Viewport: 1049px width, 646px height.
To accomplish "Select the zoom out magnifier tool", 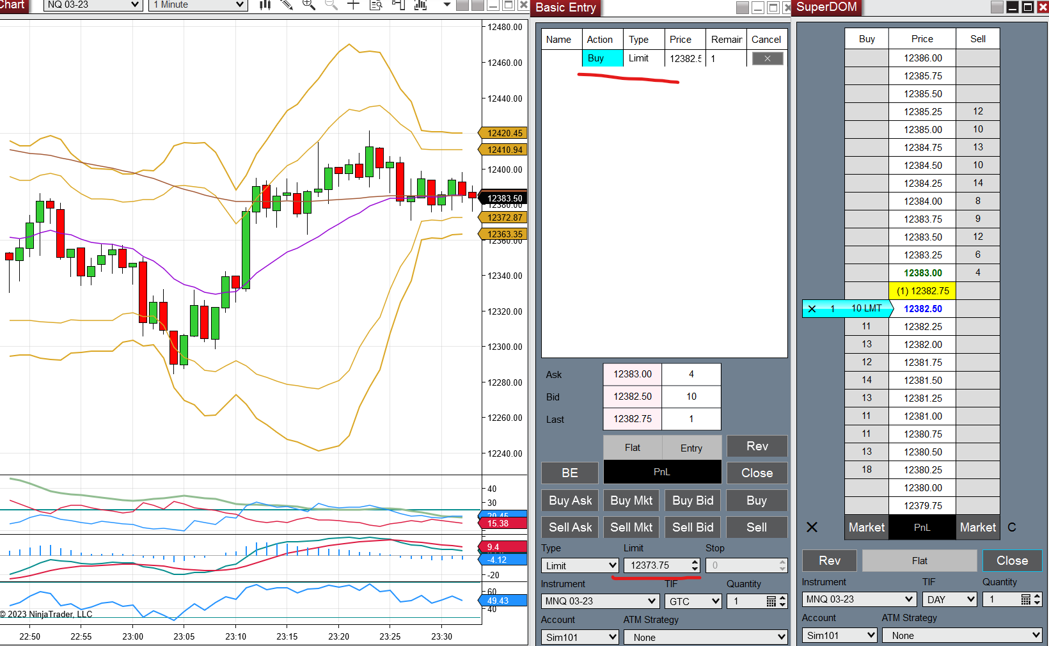I will tap(331, 4).
